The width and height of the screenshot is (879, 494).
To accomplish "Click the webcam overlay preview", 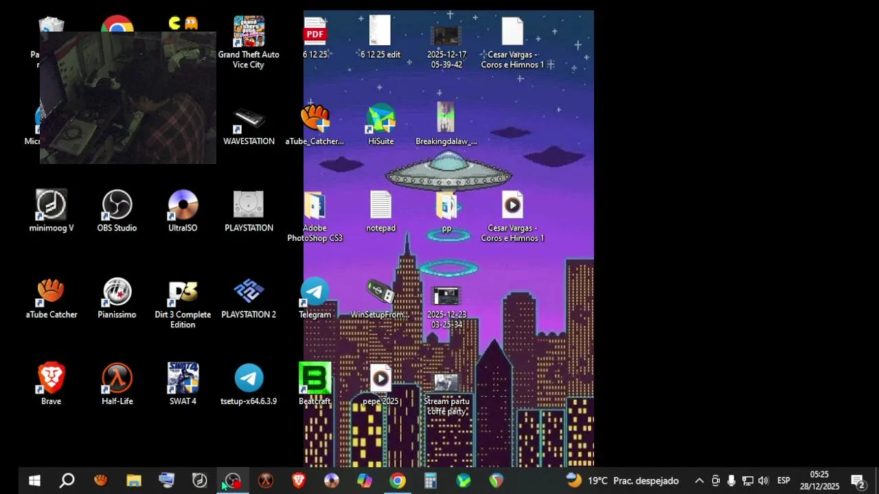I will (128, 97).
